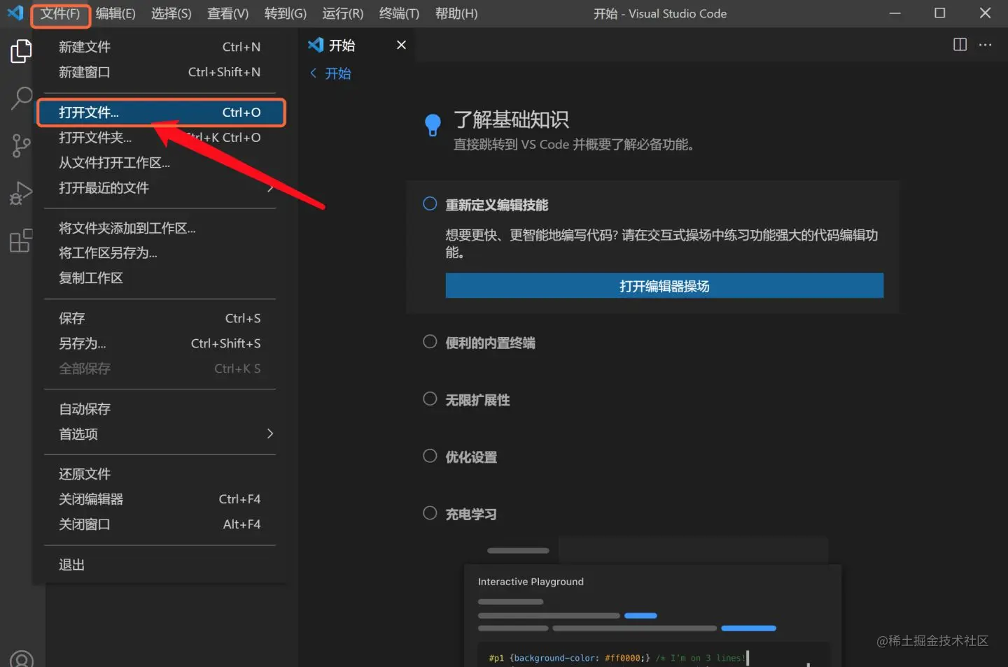The image size is (1008, 667).
Task: Open the editor More Actions ellipsis
Action: (x=985, y=45)
